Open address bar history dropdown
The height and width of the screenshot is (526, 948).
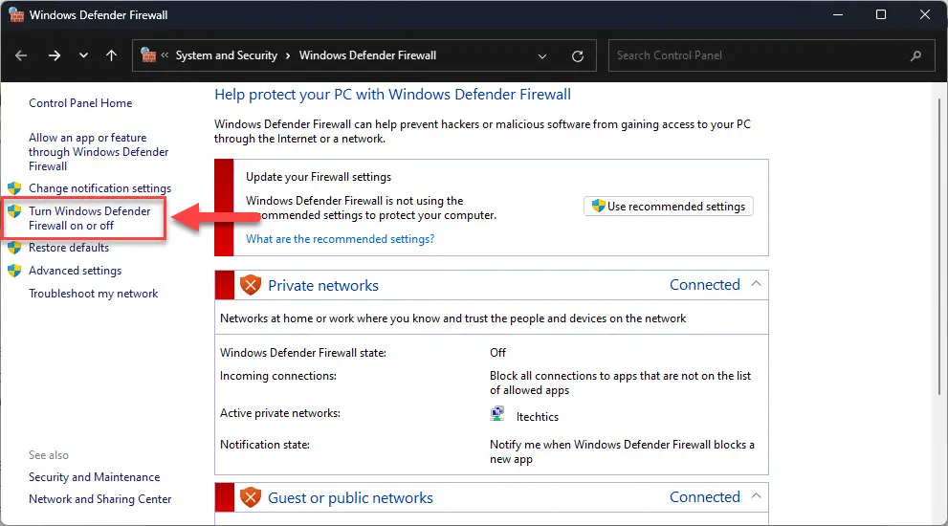(x=542, y=56)
